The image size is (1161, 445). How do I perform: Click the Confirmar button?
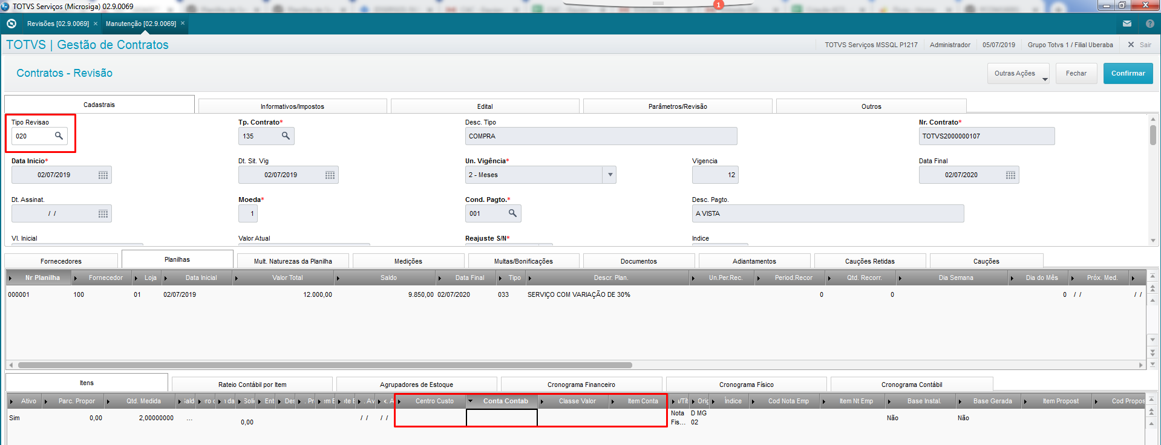1128,73
